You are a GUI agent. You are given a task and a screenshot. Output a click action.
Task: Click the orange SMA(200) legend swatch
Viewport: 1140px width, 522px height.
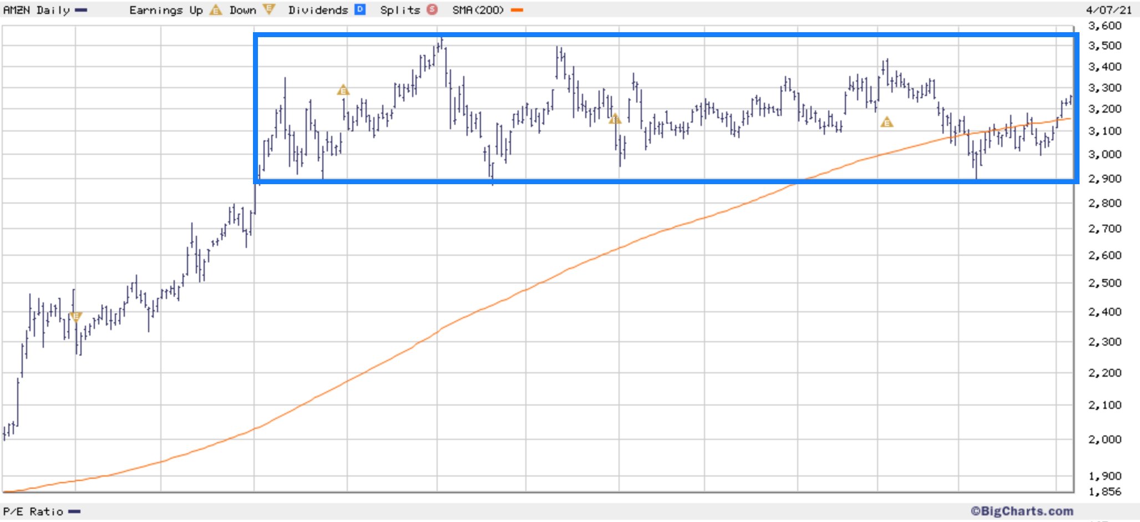tap(517, 10)
